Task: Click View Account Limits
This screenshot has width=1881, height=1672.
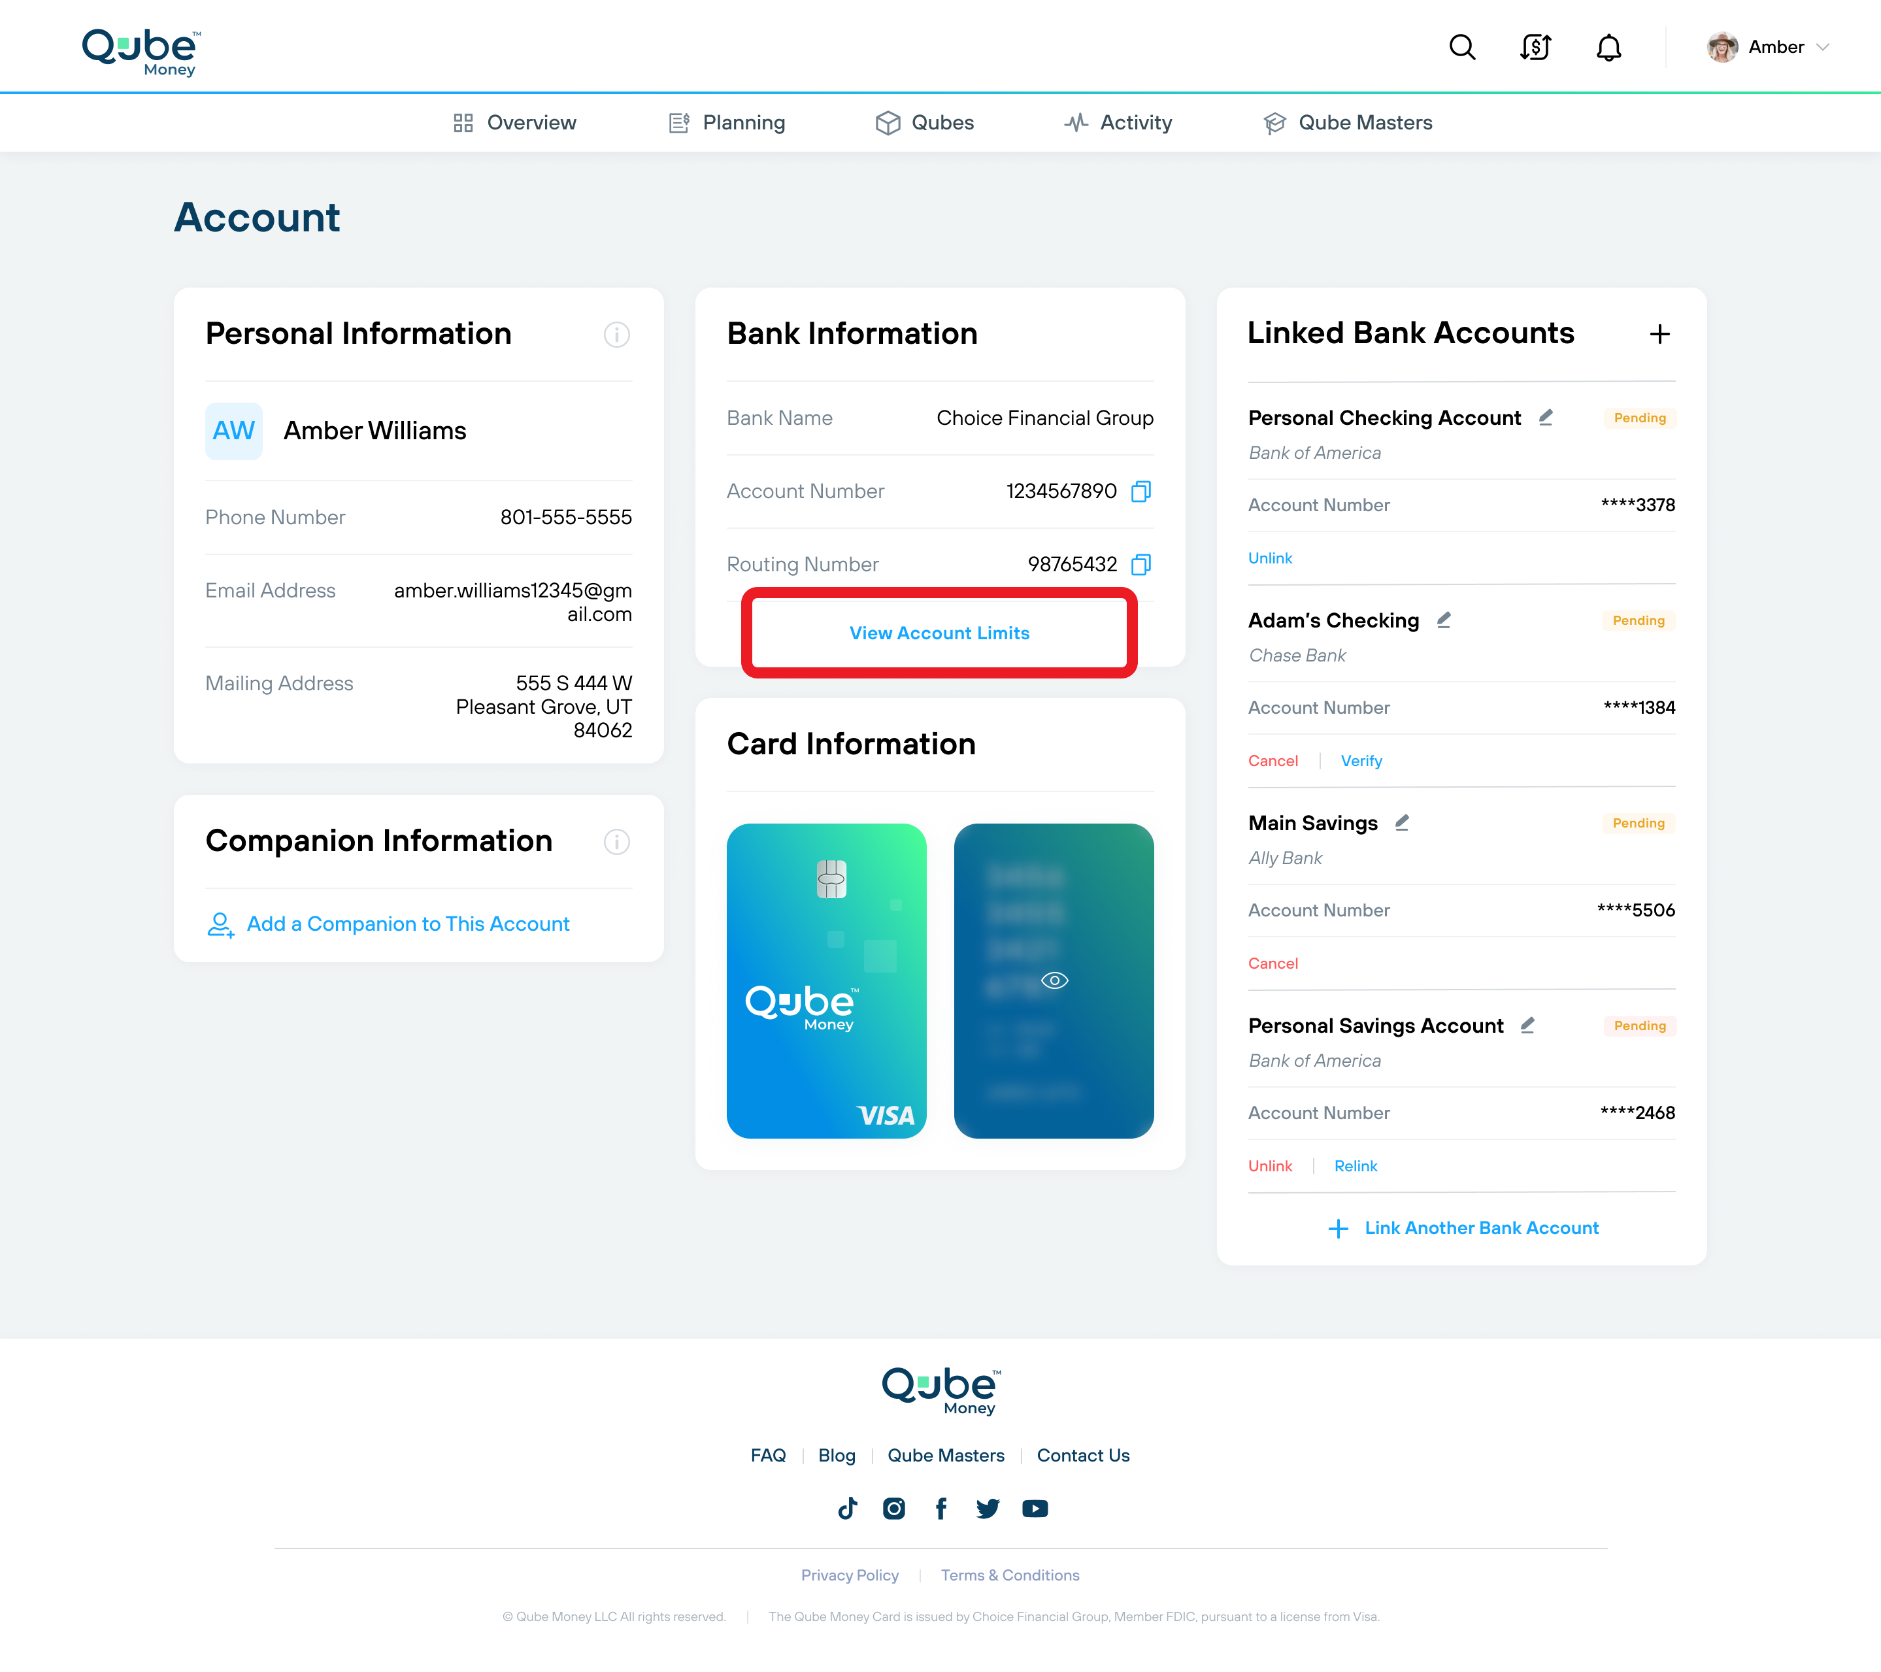Action: tap(940, 633)
